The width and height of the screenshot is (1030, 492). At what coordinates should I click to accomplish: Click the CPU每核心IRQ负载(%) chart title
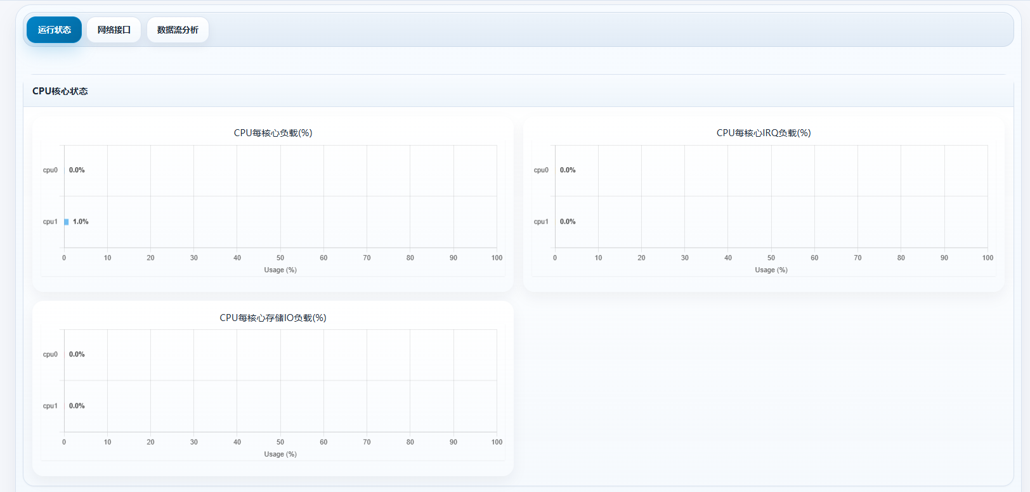764,133
